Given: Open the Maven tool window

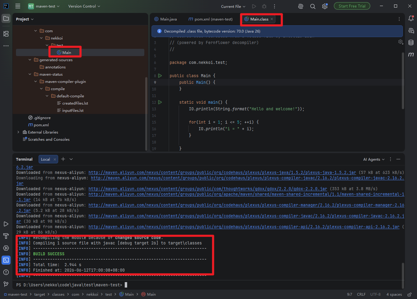Looking at the screenshot, I should (411, 55).
